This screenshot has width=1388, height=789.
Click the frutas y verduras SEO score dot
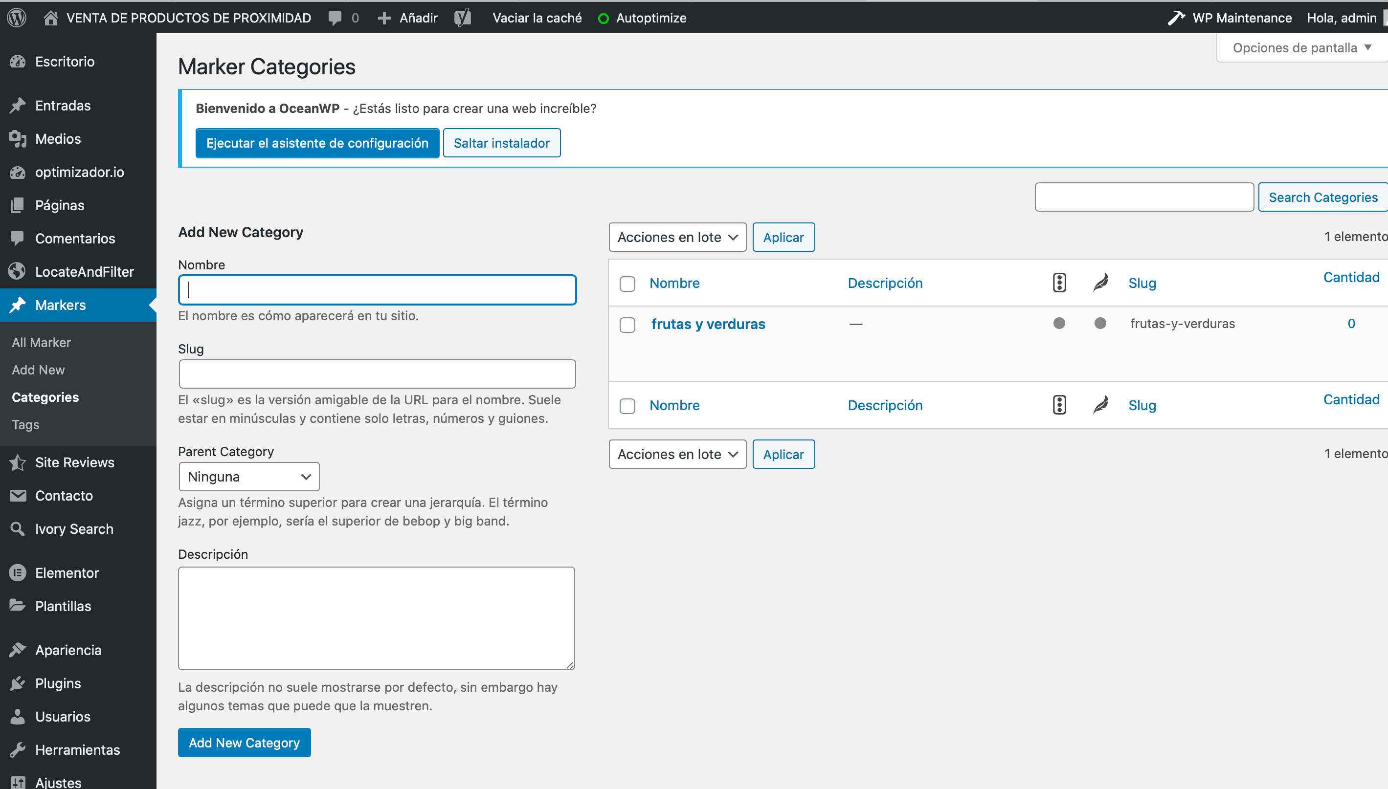[1059, 323]
